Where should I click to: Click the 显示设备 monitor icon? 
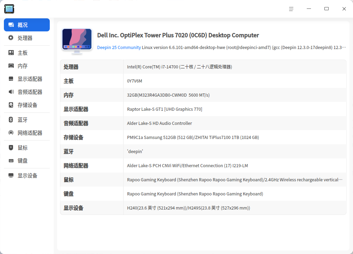point(11,175)
